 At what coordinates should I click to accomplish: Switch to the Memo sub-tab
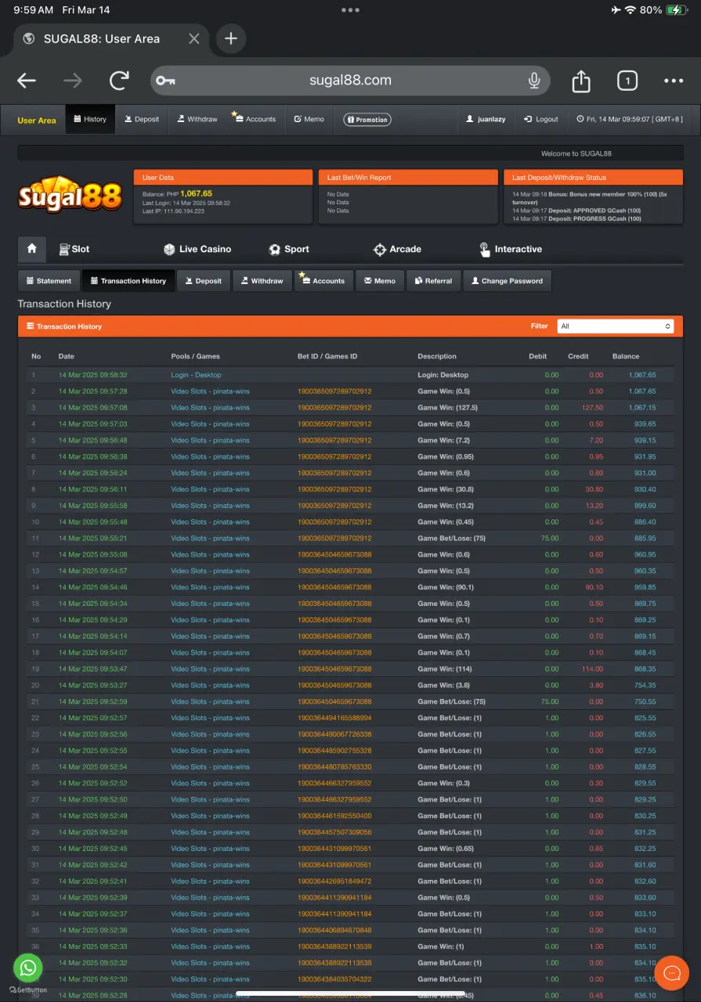[380, 281]
